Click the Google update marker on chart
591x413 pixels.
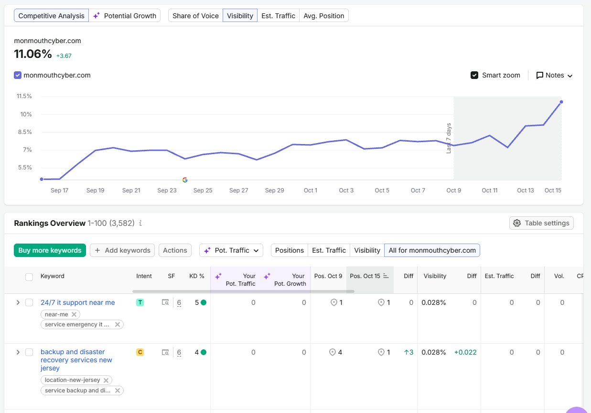click(185, 180)
